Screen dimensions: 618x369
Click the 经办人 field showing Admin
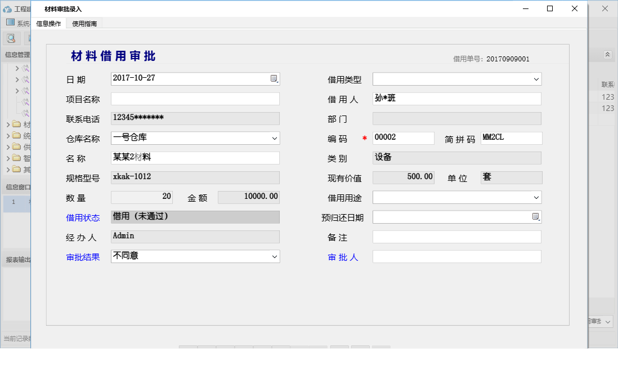click(x=195, y=237)
